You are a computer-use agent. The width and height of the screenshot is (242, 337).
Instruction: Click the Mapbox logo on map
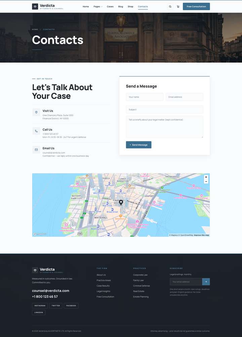pyautogui.click(x=40, y=234)
